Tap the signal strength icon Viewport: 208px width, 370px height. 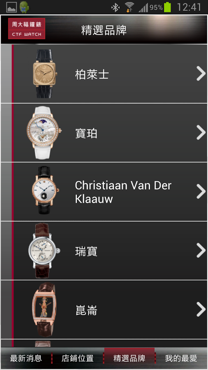(x=143, y=7)
